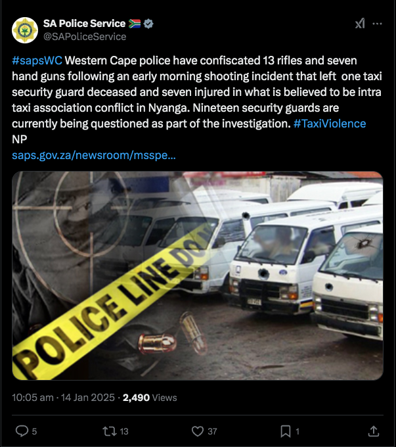Repost this tweet via retweet icon
Viewport: 396px width, 447px height.
pos(110,431)
